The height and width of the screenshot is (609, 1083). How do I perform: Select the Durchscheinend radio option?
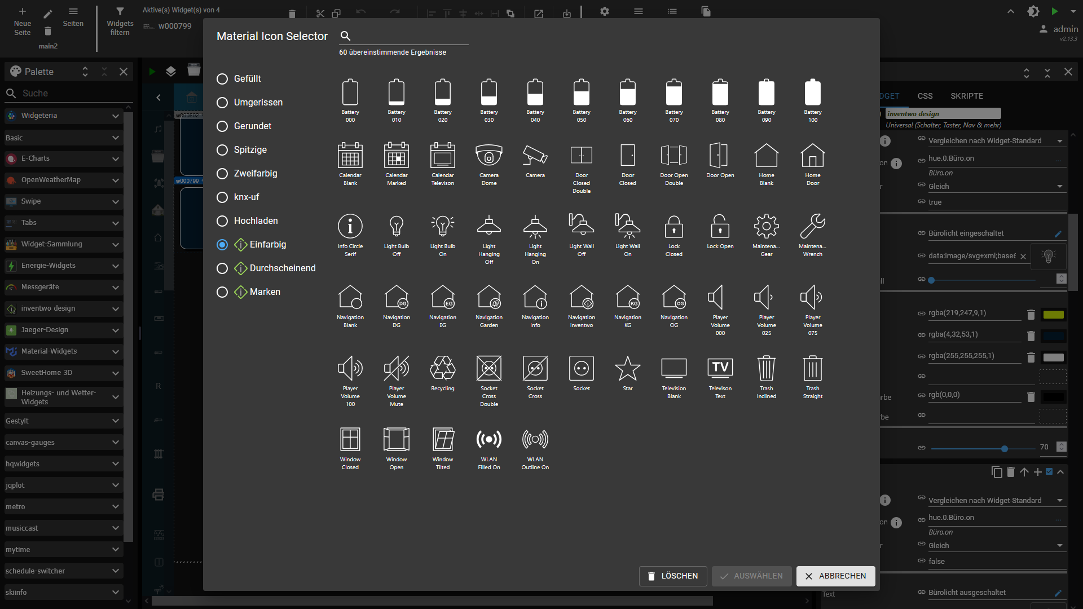[222, 268]
